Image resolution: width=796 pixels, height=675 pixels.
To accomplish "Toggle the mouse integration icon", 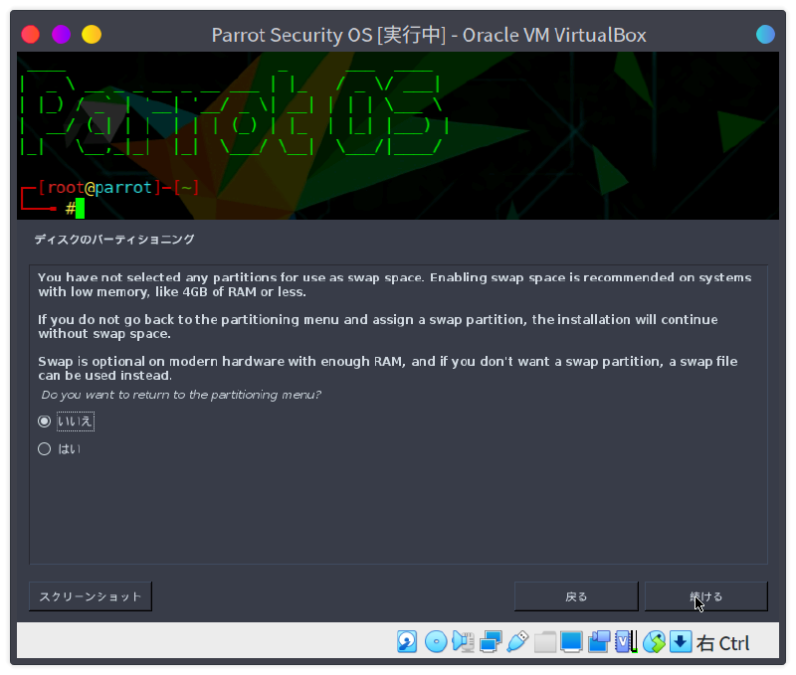I will click(653, 642).
